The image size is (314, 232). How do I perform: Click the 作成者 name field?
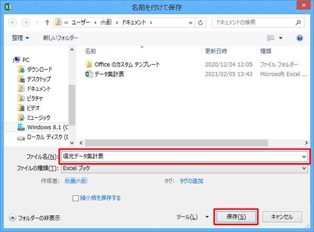(x=76, y=181)
